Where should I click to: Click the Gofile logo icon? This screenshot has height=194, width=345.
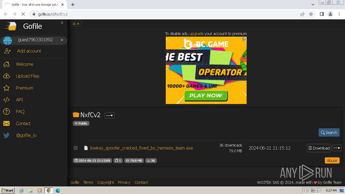[x=10, y=26]
